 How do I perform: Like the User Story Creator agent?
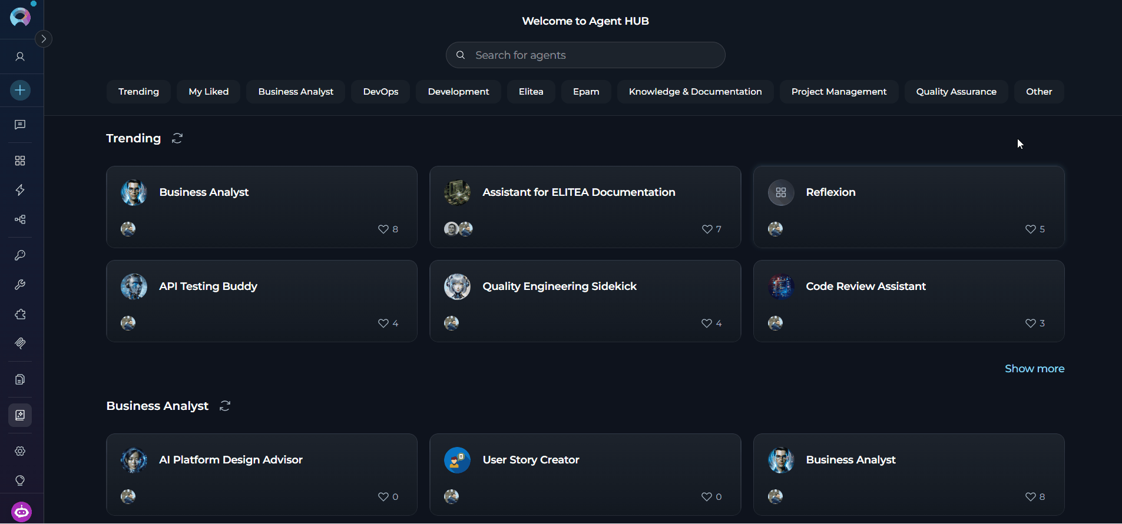(x=707, y=497)
